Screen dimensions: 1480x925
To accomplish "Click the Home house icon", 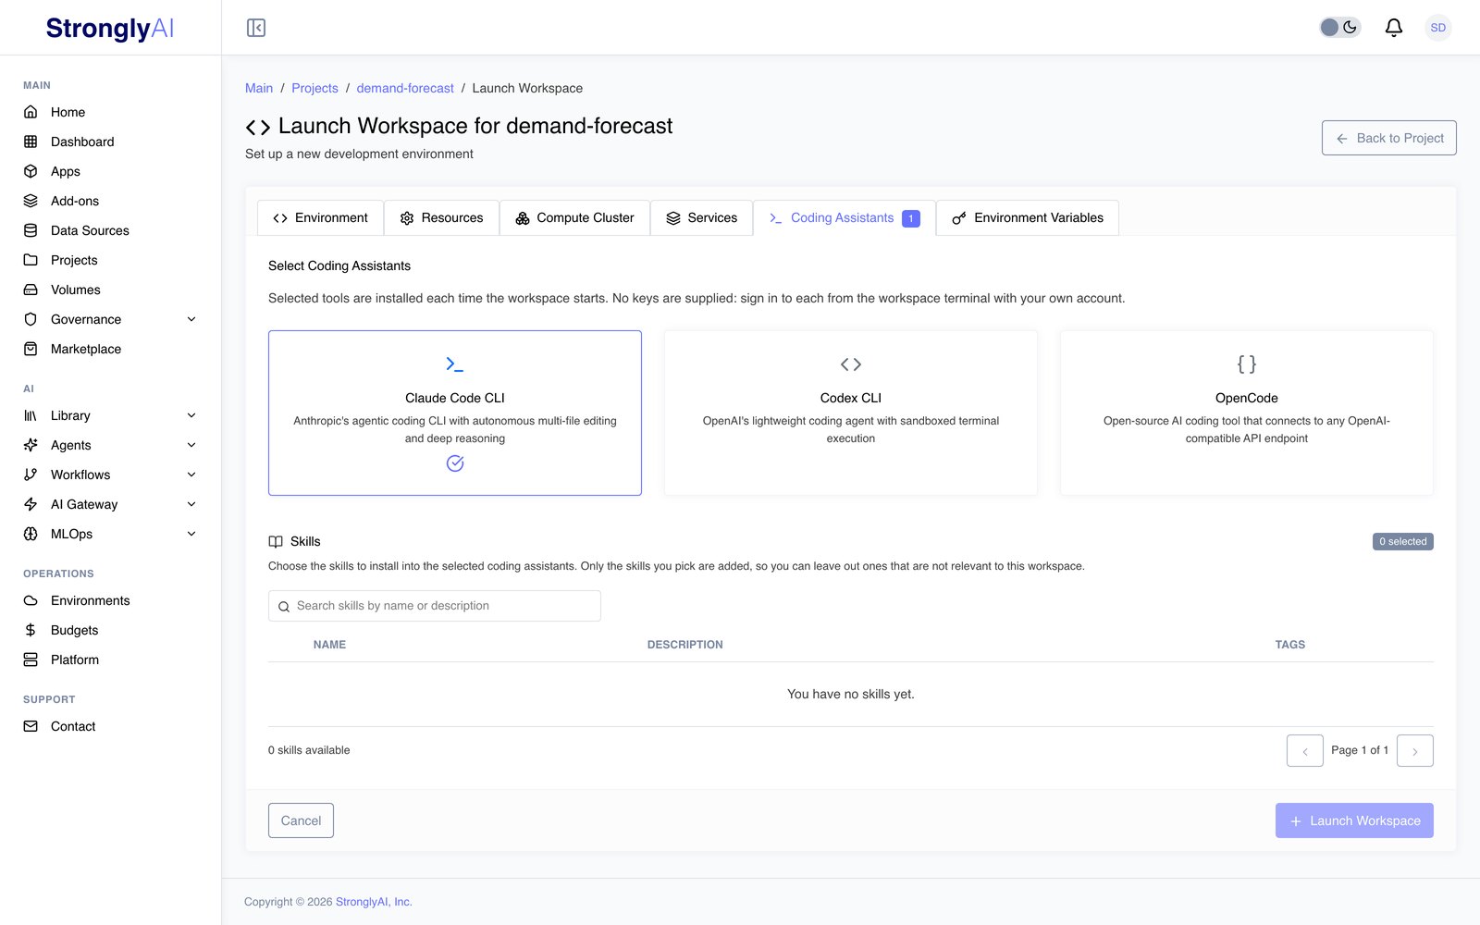I will click(31, 112).
